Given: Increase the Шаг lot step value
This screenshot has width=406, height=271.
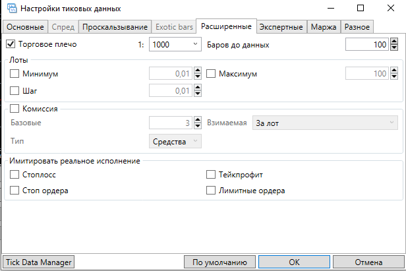Looking at the screenshot, I should coord(198,88).
